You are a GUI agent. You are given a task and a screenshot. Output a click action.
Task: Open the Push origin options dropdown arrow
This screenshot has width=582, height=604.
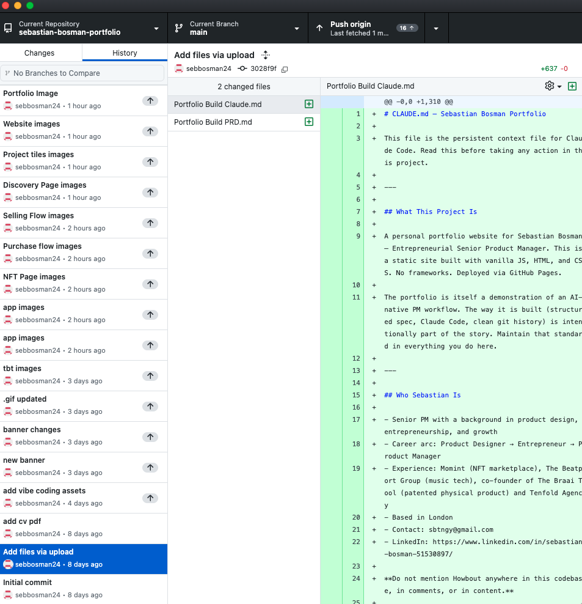(x=435, y=28)
